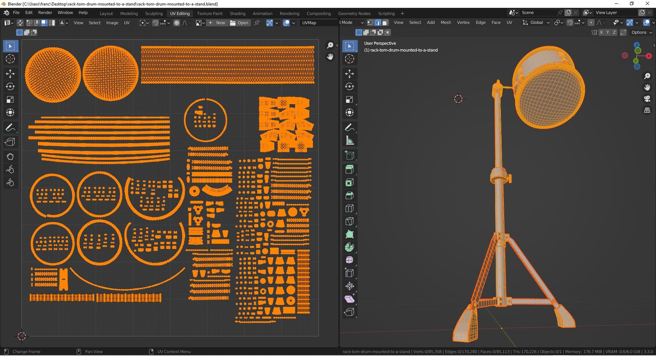Click the red X axis on navigation gizmo

648,56
